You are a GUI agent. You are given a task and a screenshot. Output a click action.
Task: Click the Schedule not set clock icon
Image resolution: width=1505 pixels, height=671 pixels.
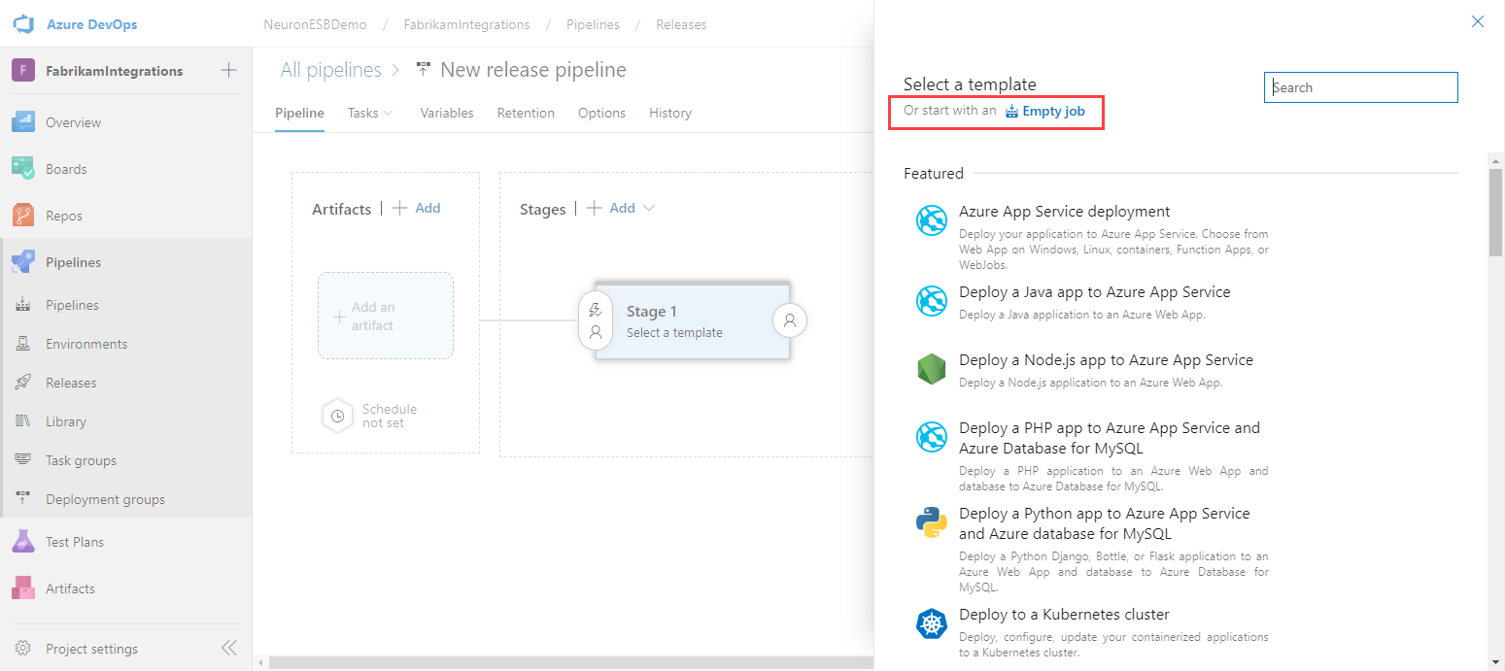click(337, 416)
